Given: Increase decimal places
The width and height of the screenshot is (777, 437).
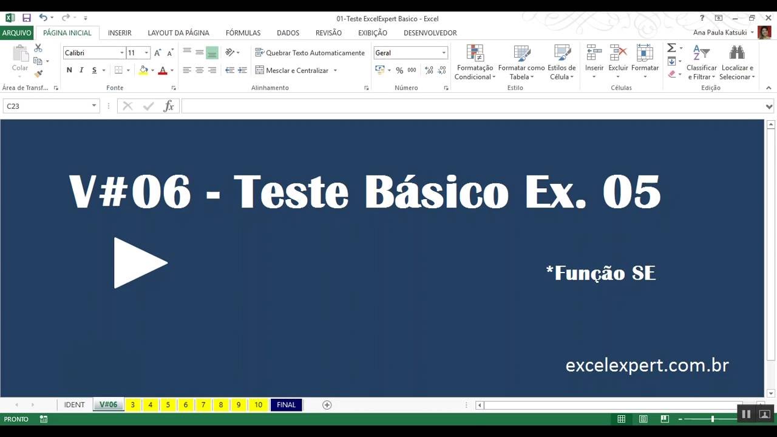Looking at the screenshot, I should [429, 70].
